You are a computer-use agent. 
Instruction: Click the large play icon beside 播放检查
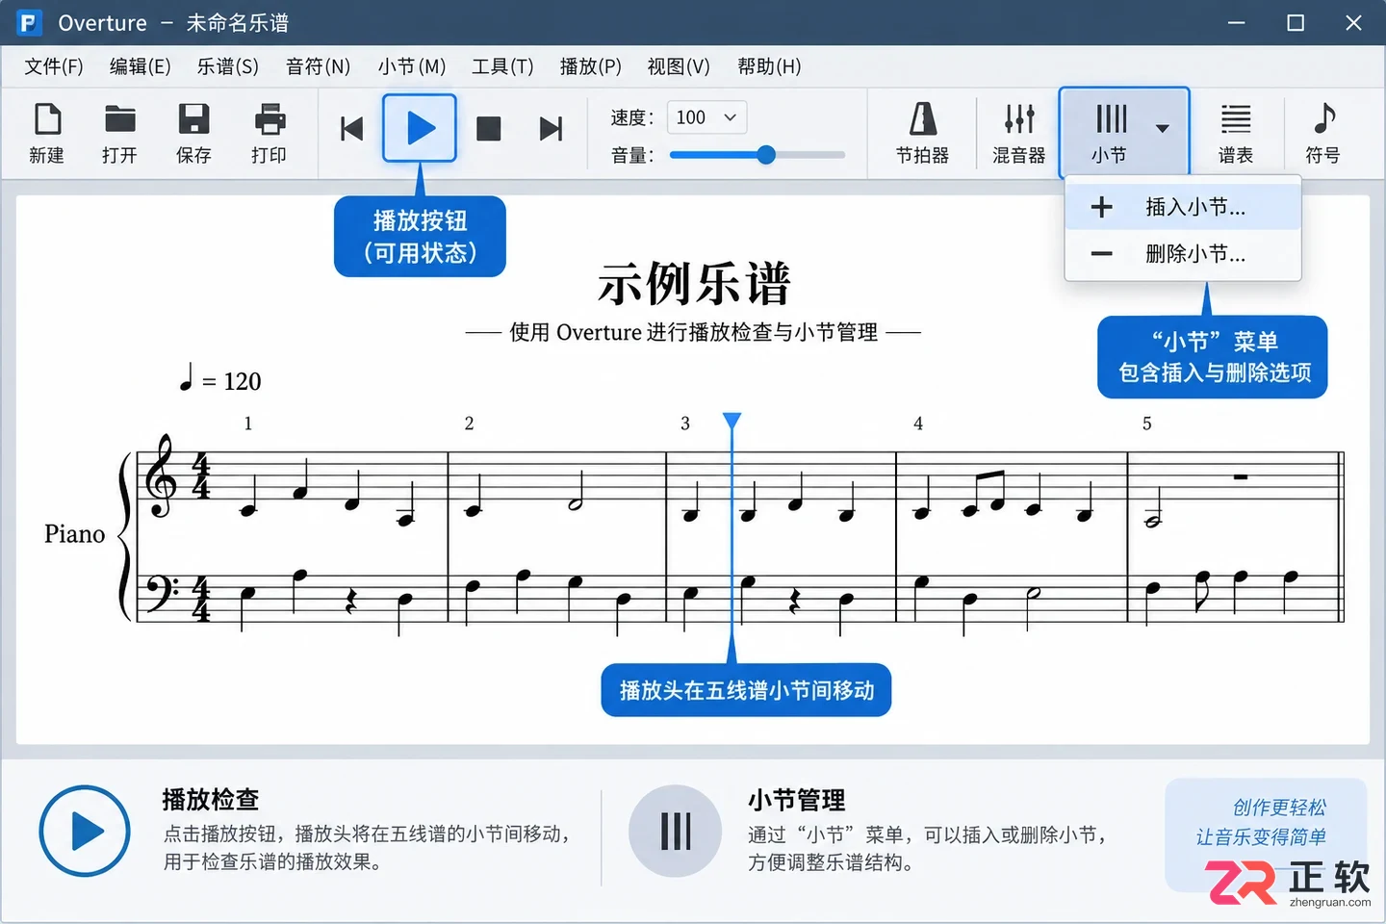click(85, 832)
